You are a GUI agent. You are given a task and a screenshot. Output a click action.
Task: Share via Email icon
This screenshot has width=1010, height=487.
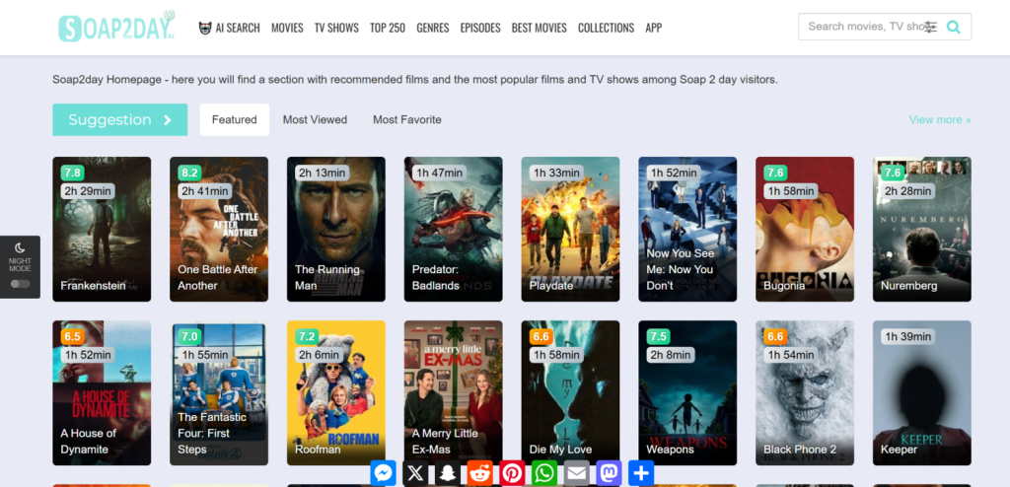576,473
